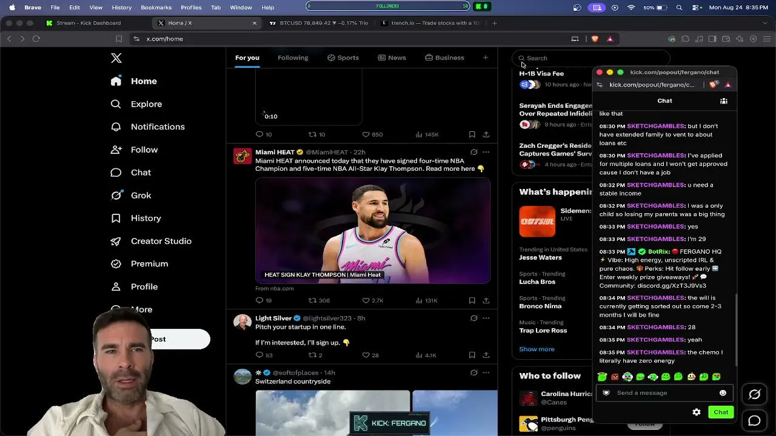Like the post with 650 likes
776x436 pixels.
click(x=372, y=134)
